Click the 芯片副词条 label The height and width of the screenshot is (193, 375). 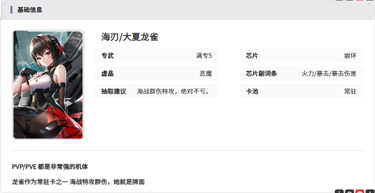(x=261, y=74)
